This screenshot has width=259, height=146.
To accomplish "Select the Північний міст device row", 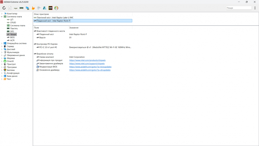I will [x=55, y=18].
